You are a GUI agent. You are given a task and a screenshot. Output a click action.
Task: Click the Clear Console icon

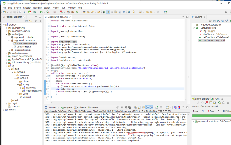135,107
